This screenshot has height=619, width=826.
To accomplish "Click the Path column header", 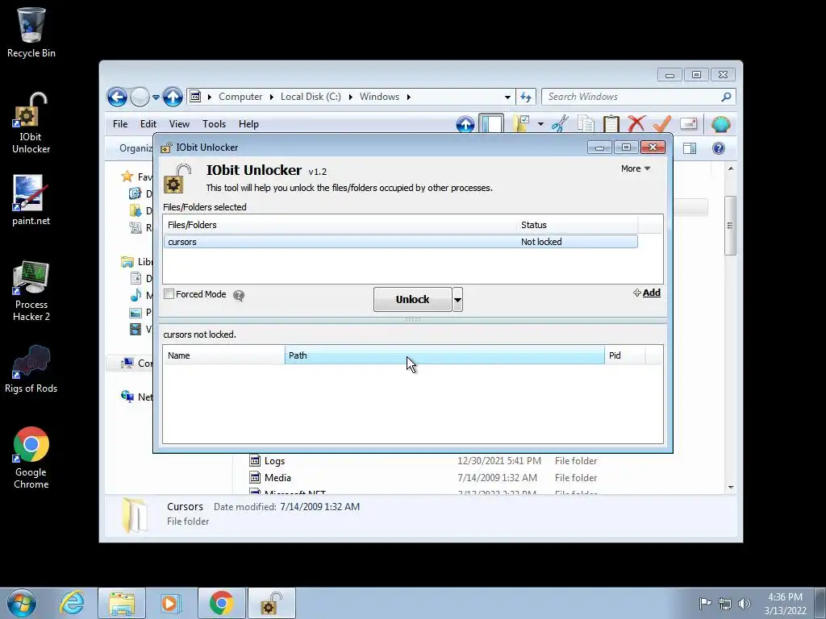I will [x=444, y=355].
